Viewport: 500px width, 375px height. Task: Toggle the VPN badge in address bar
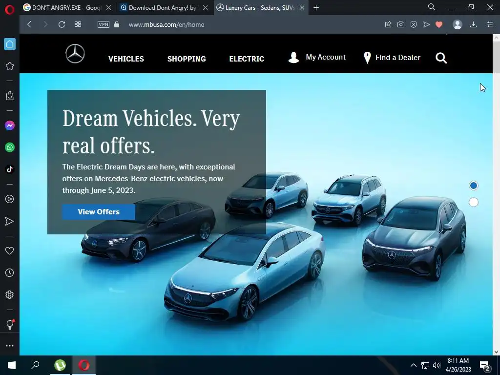[x=104, y=24]
